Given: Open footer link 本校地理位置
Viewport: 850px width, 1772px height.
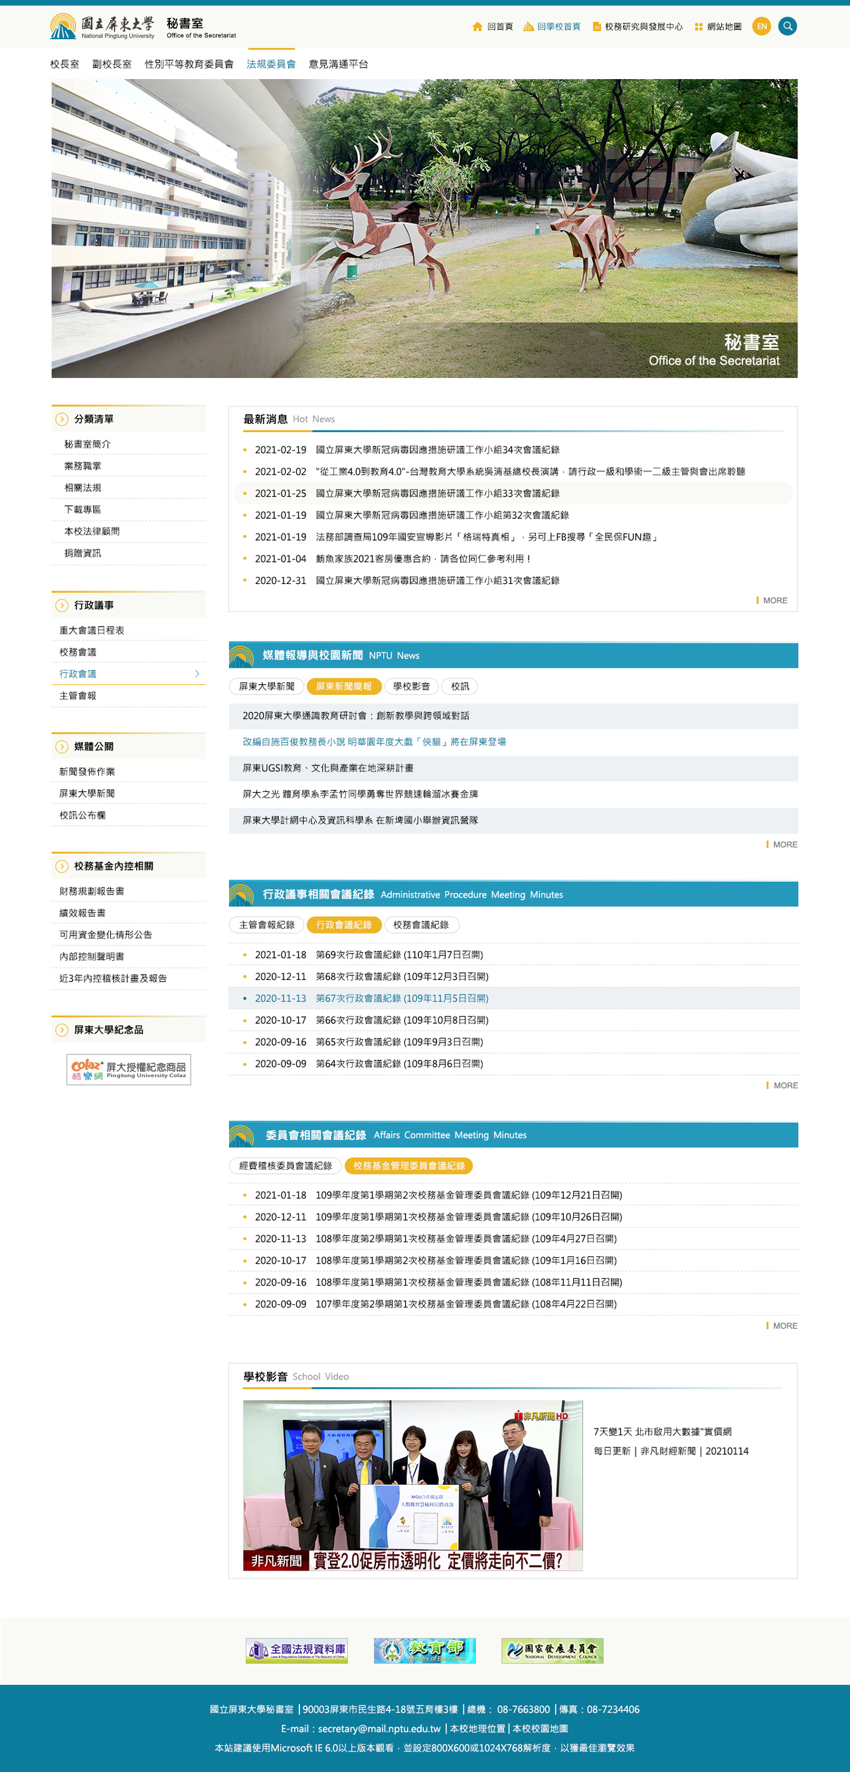Looking at the screenshot, I should click(x=478, y=1729).
